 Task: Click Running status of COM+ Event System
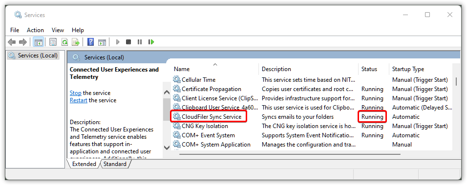click(x=372, y=135)
